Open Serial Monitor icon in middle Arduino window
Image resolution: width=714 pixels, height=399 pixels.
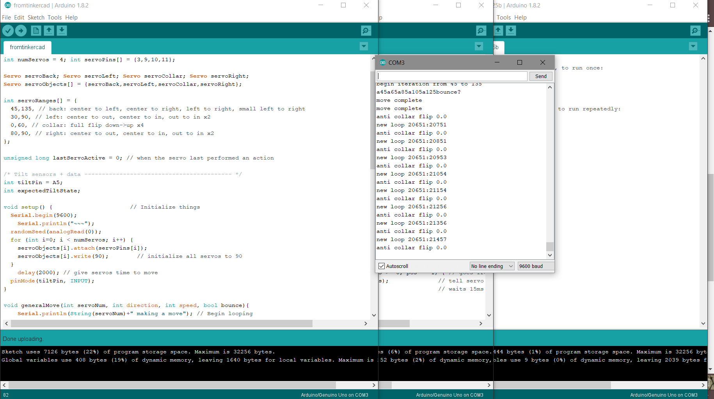click(x=481, y=30)
